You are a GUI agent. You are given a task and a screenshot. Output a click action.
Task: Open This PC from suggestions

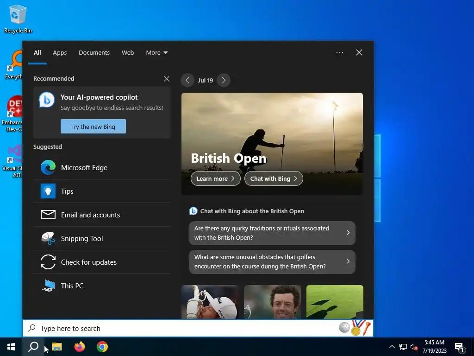(102, 286)
